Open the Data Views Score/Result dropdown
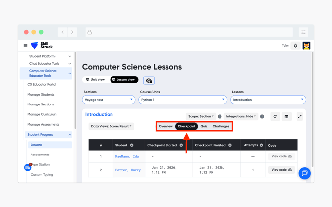This screenshot has height=207, width=332. 111,126
